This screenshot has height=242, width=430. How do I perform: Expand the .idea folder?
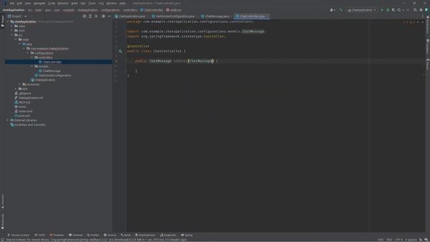tap(12, 26)
